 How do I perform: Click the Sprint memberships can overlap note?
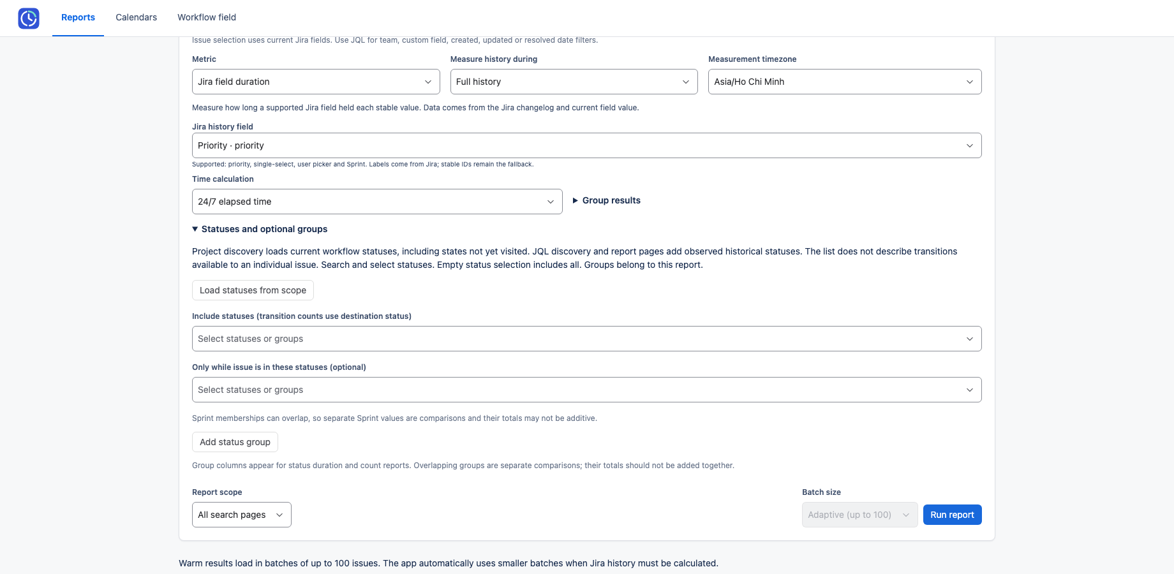tap(394, 418)
